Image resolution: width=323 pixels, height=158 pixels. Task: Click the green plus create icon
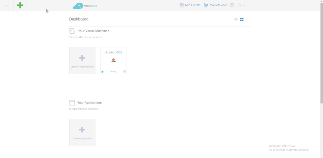(x=20, y=5)
